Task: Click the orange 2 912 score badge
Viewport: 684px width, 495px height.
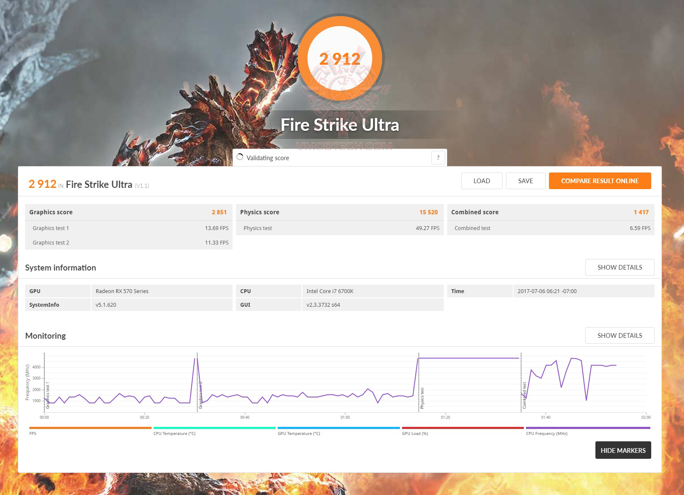Action: click(340, 58)
